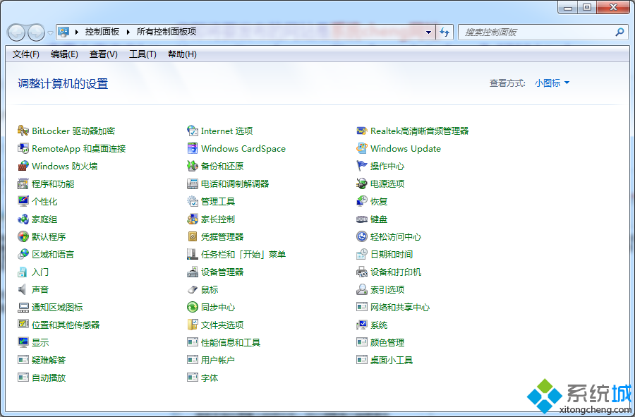The image size is (635, 417).
Task: Open the 通知区域图标 link
Action: [x=57, y=308]
